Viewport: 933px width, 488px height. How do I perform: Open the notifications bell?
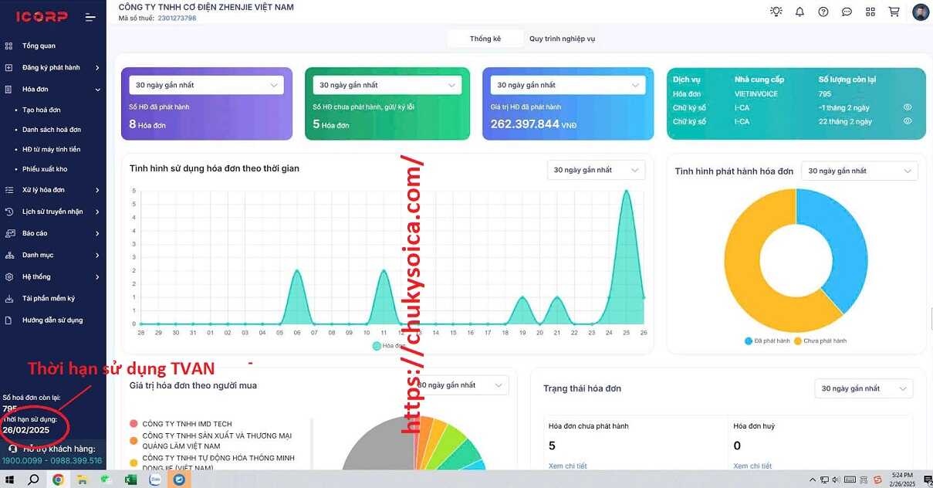(799, 12)
